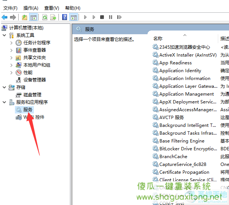Click the gear icon beside BranchCache

[x=156, y=157]
